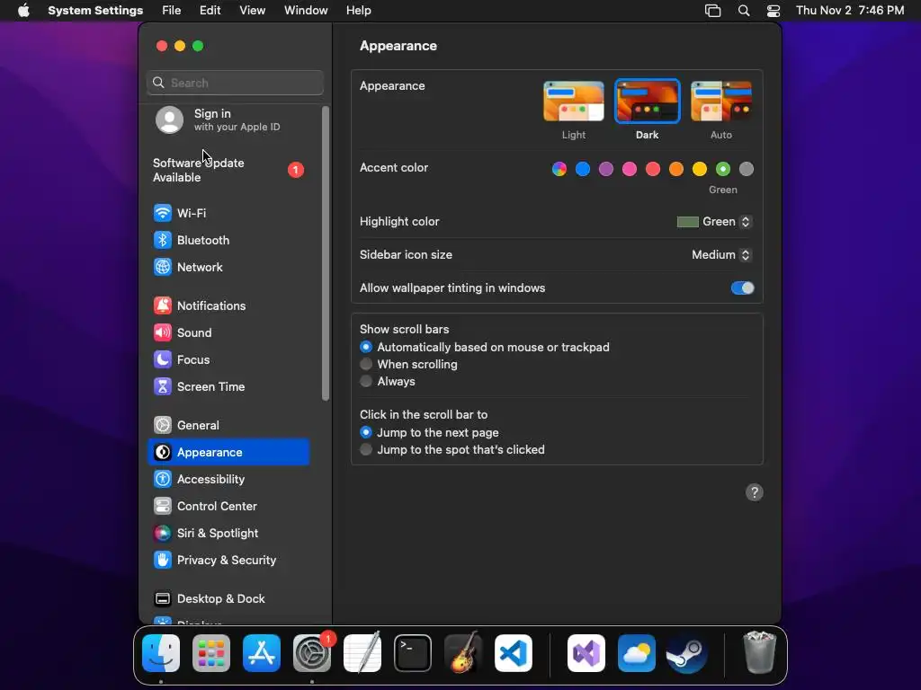Pick the purple accent color
Screen dimensions: 921x690
pos(606,170)
